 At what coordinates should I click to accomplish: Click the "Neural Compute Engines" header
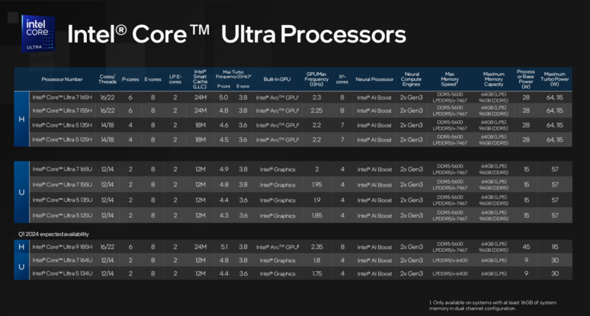tap(412, 80)
